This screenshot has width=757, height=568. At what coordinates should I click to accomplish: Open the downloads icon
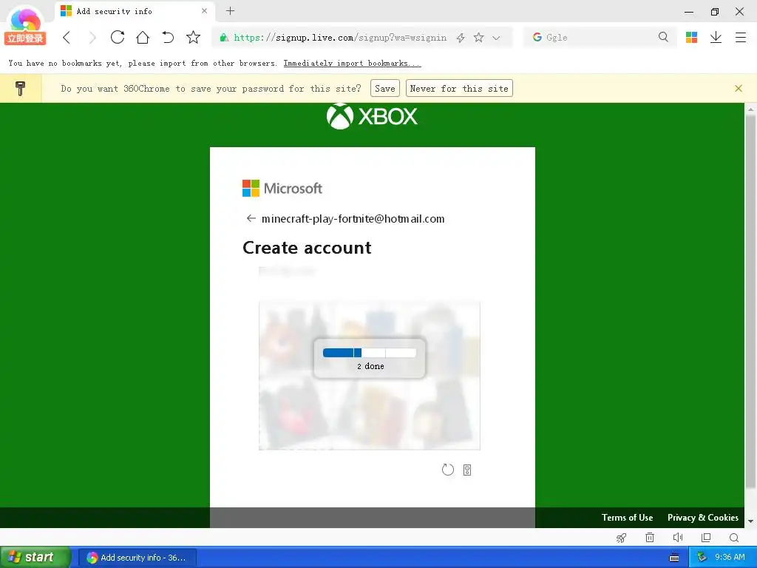pos(716,37)
